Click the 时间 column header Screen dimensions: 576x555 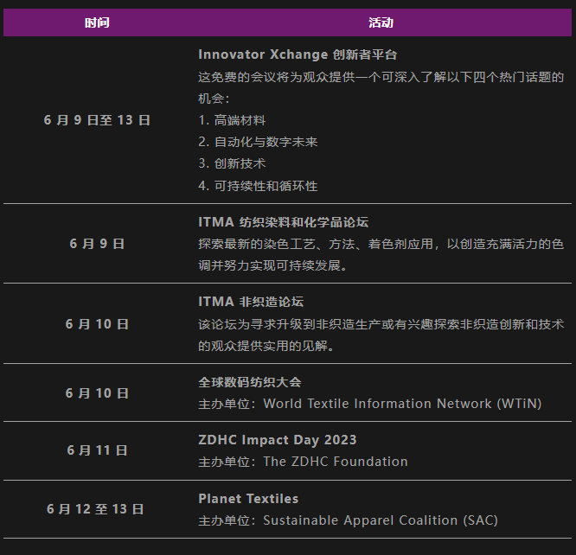pos(97,22)
